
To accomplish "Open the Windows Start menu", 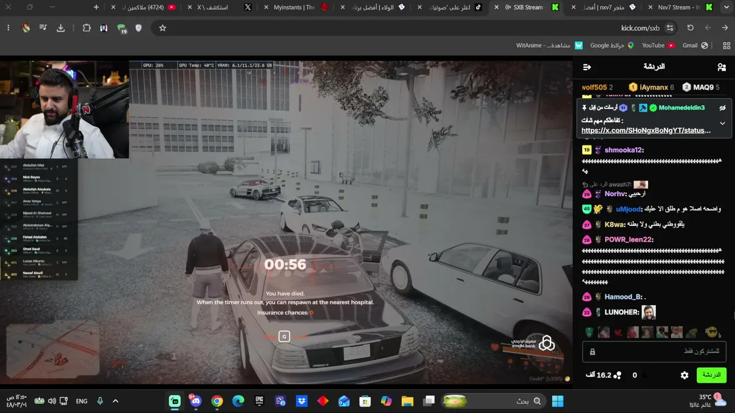I will (x=558, y=402).
